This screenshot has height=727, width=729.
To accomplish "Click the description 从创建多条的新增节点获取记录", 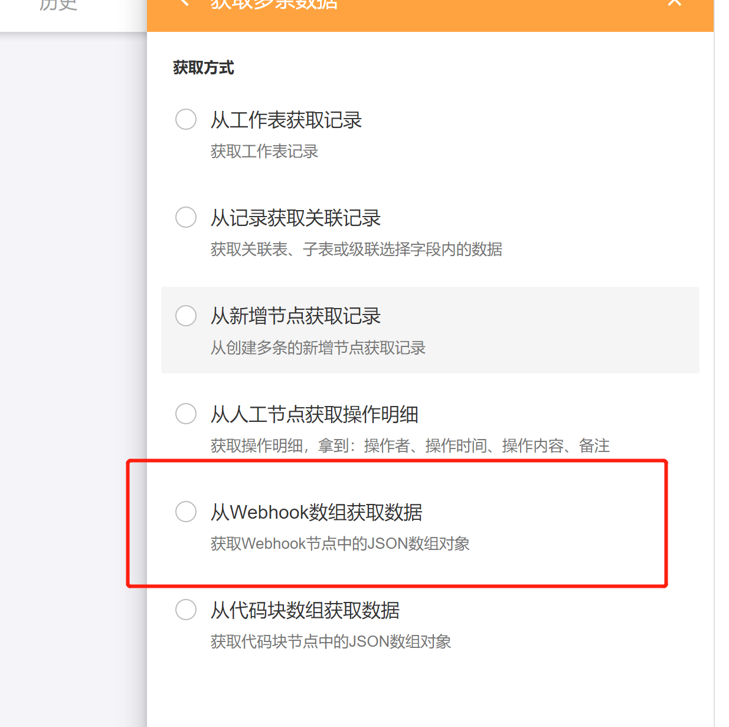I will 318,348.
